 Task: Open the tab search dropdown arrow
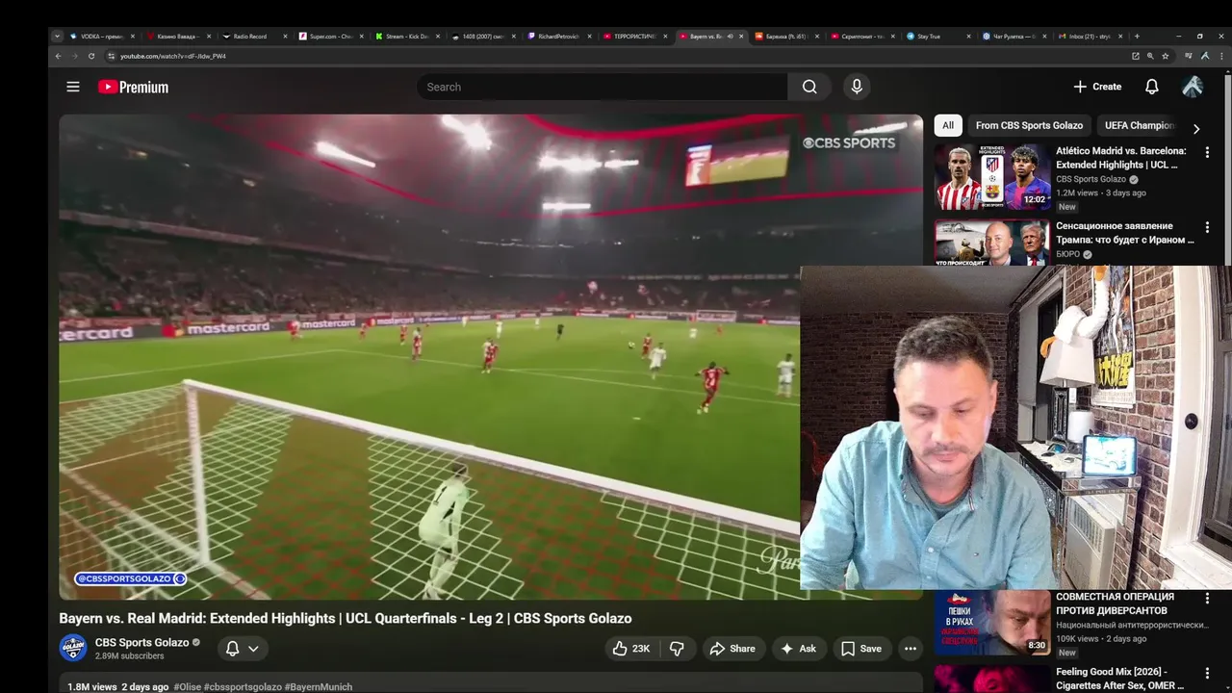[x=57, y=36]
